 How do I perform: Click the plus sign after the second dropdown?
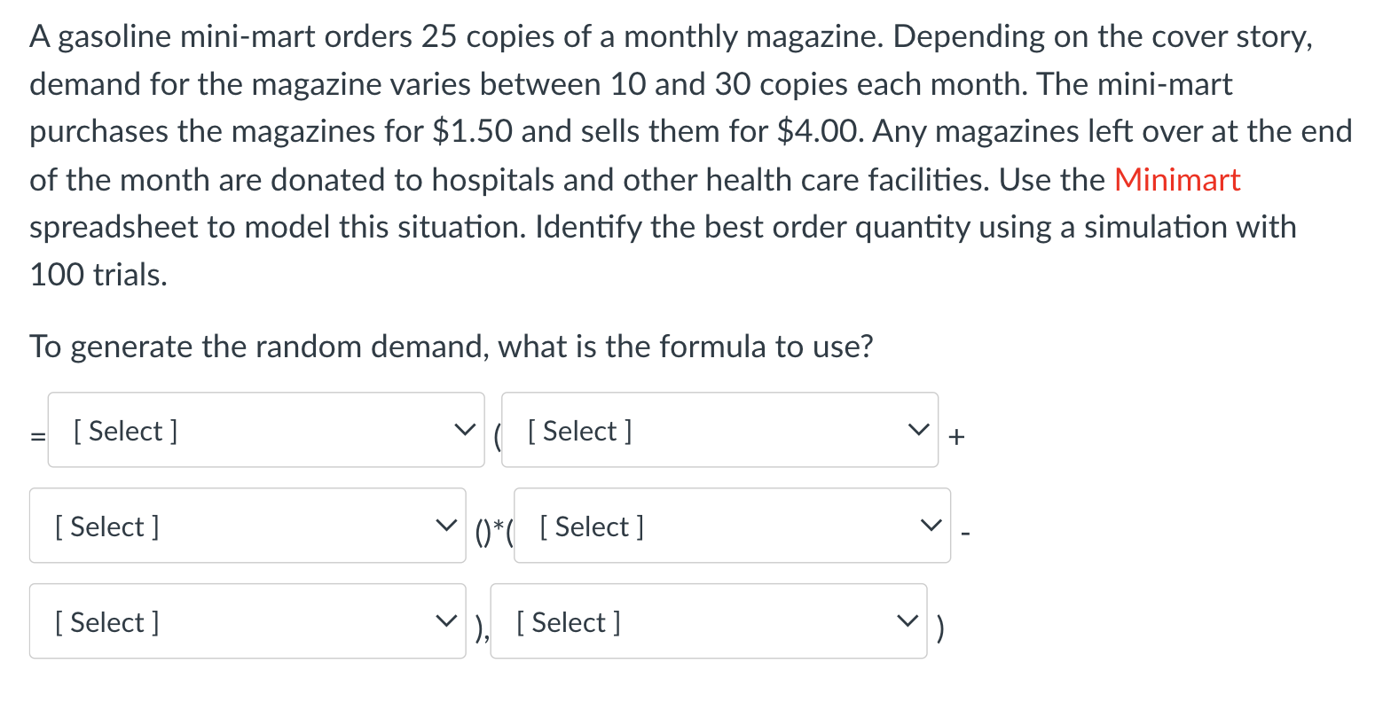tap(955, 436)
